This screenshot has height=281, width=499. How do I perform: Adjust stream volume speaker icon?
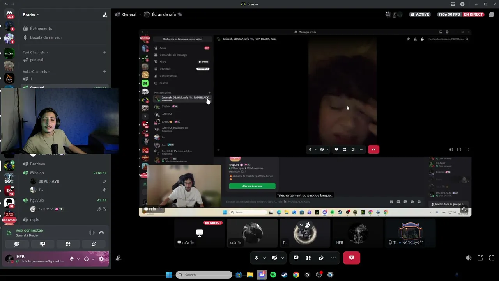469,258
